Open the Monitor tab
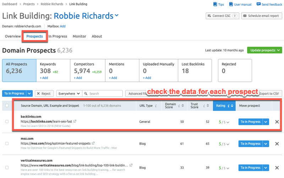Image resolution: width=284 pixels, height=178 pixels. tap(79, 36)
